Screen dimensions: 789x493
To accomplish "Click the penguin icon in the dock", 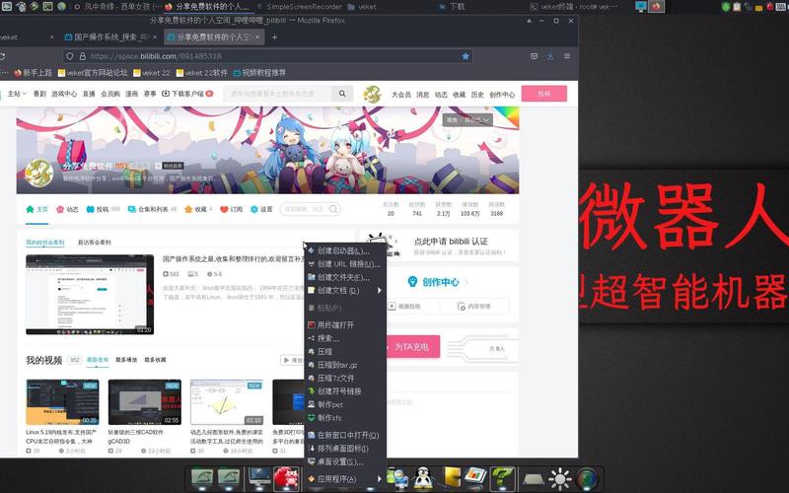I will point(424,478).
